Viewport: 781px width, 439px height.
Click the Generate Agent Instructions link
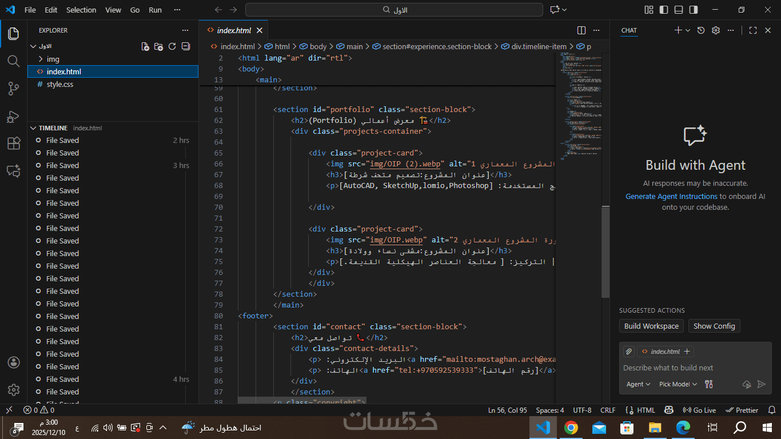click(671, 196)
